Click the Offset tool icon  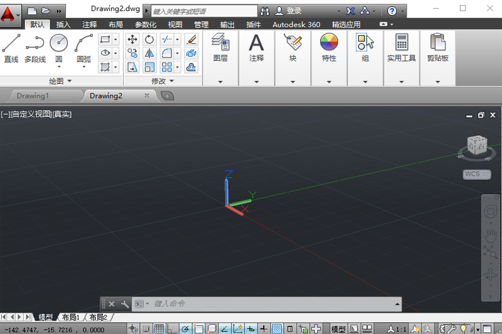(x=191, y=67)
